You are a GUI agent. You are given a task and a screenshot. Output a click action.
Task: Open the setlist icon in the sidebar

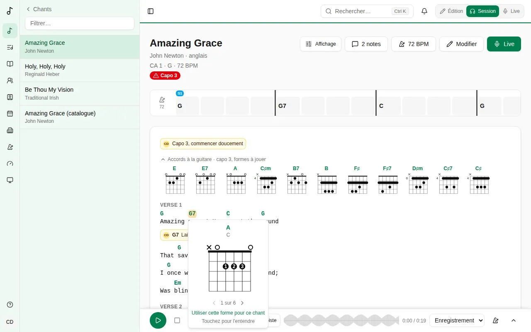coord(10,47)
